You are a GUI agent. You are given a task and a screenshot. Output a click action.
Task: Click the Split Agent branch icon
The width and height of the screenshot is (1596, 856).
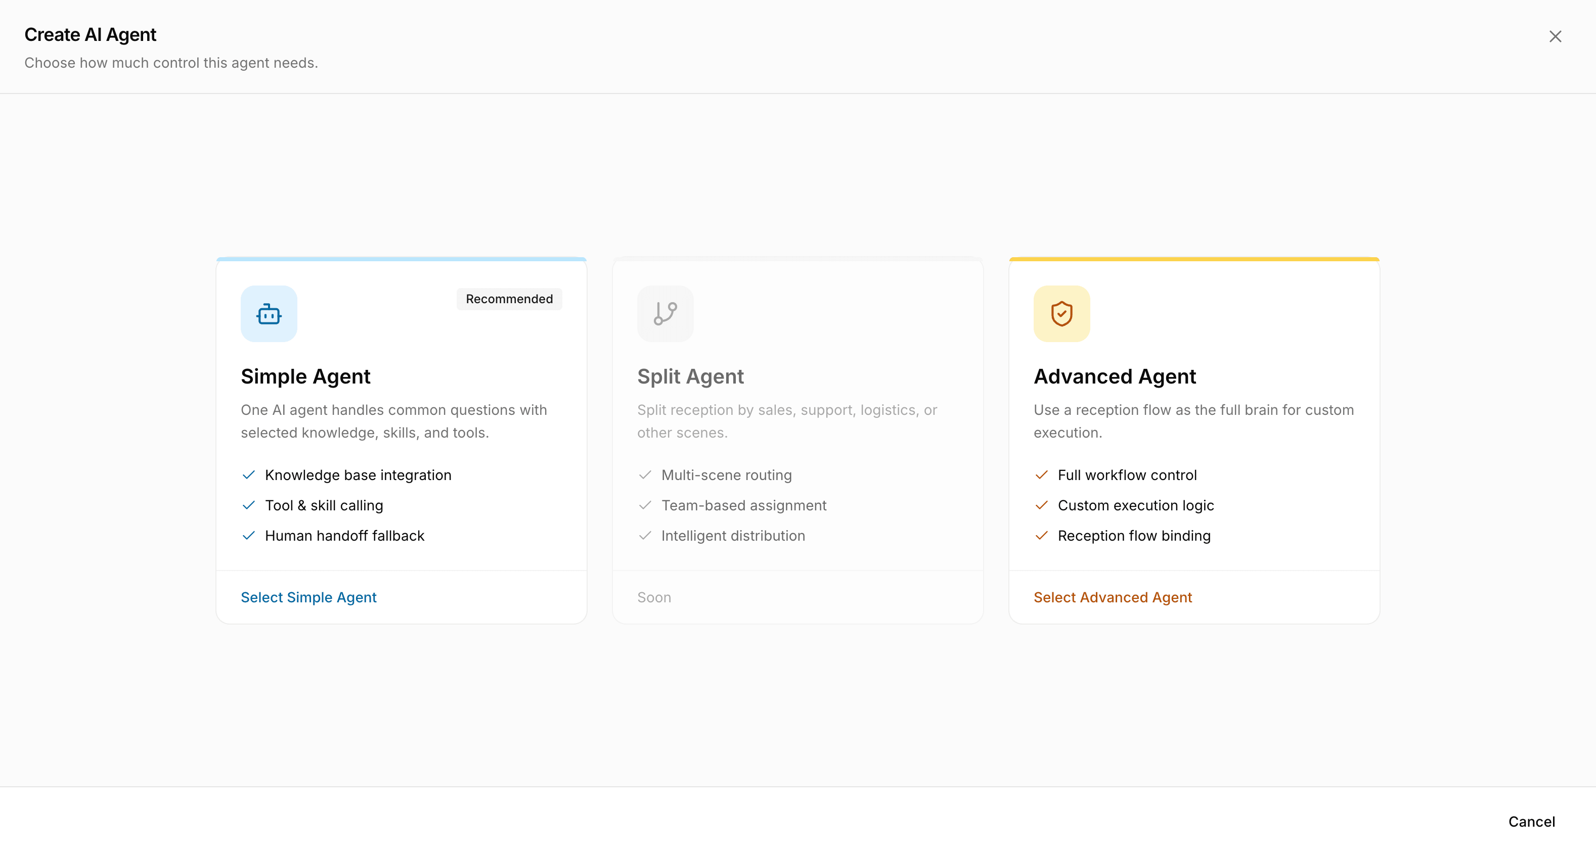pos(666,314)
